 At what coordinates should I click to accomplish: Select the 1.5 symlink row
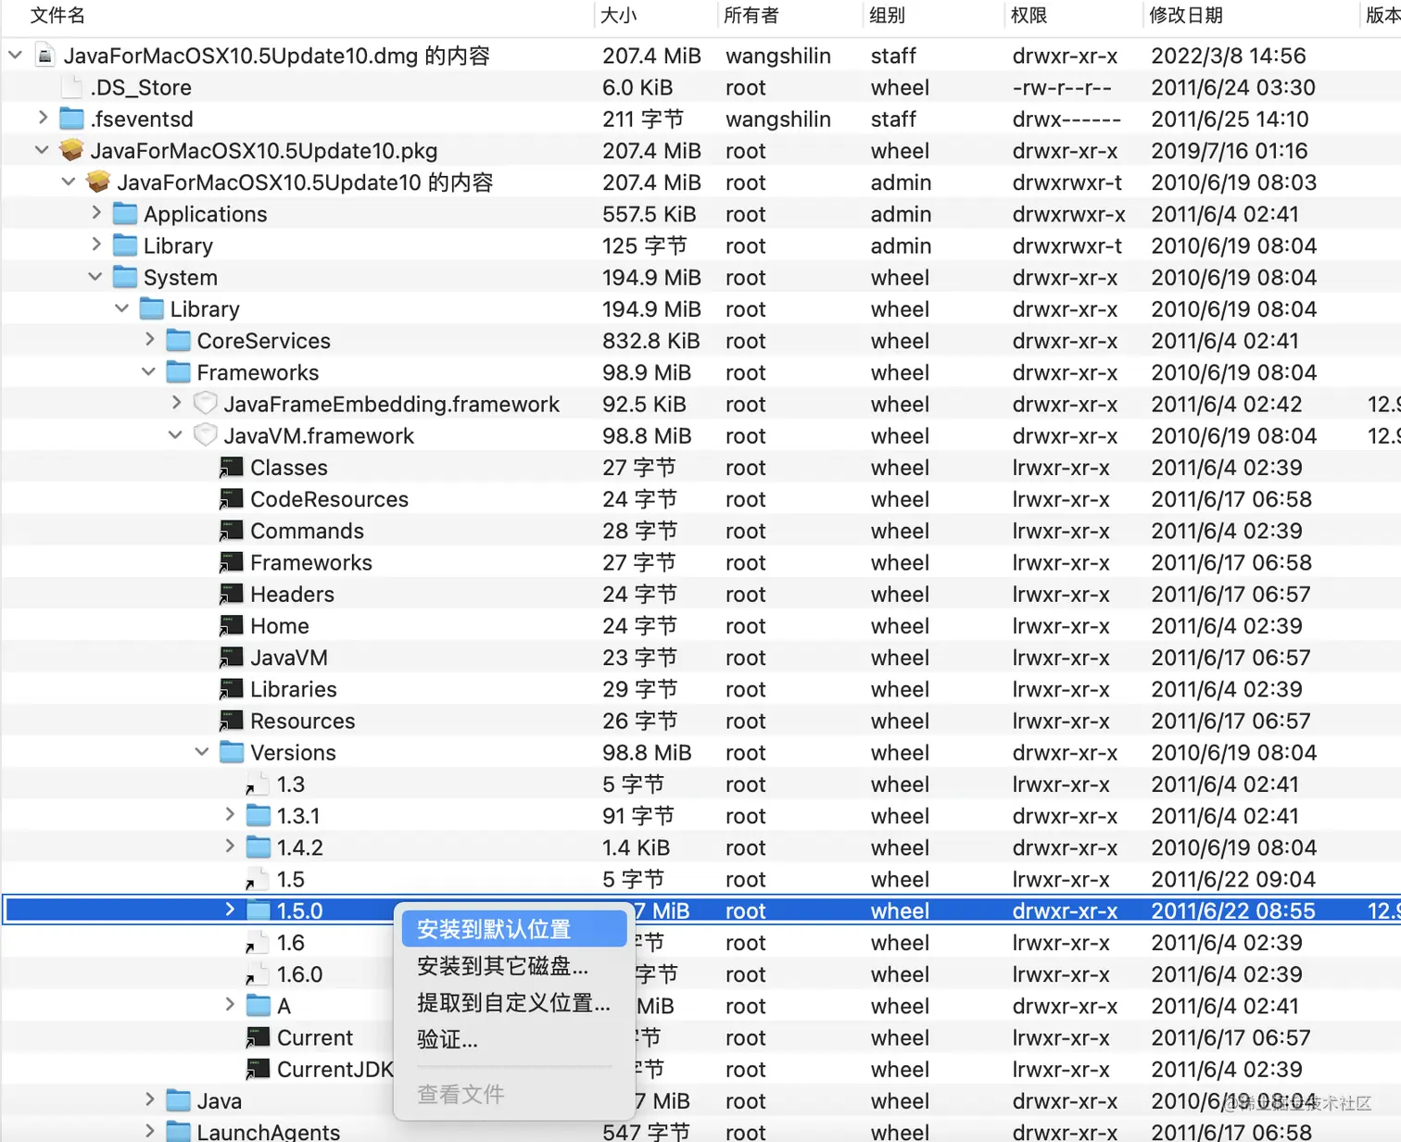[x=700, y=879]
